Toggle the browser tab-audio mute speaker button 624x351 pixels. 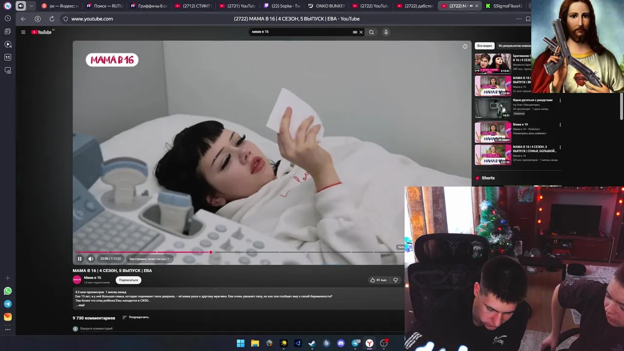[20, 6]
